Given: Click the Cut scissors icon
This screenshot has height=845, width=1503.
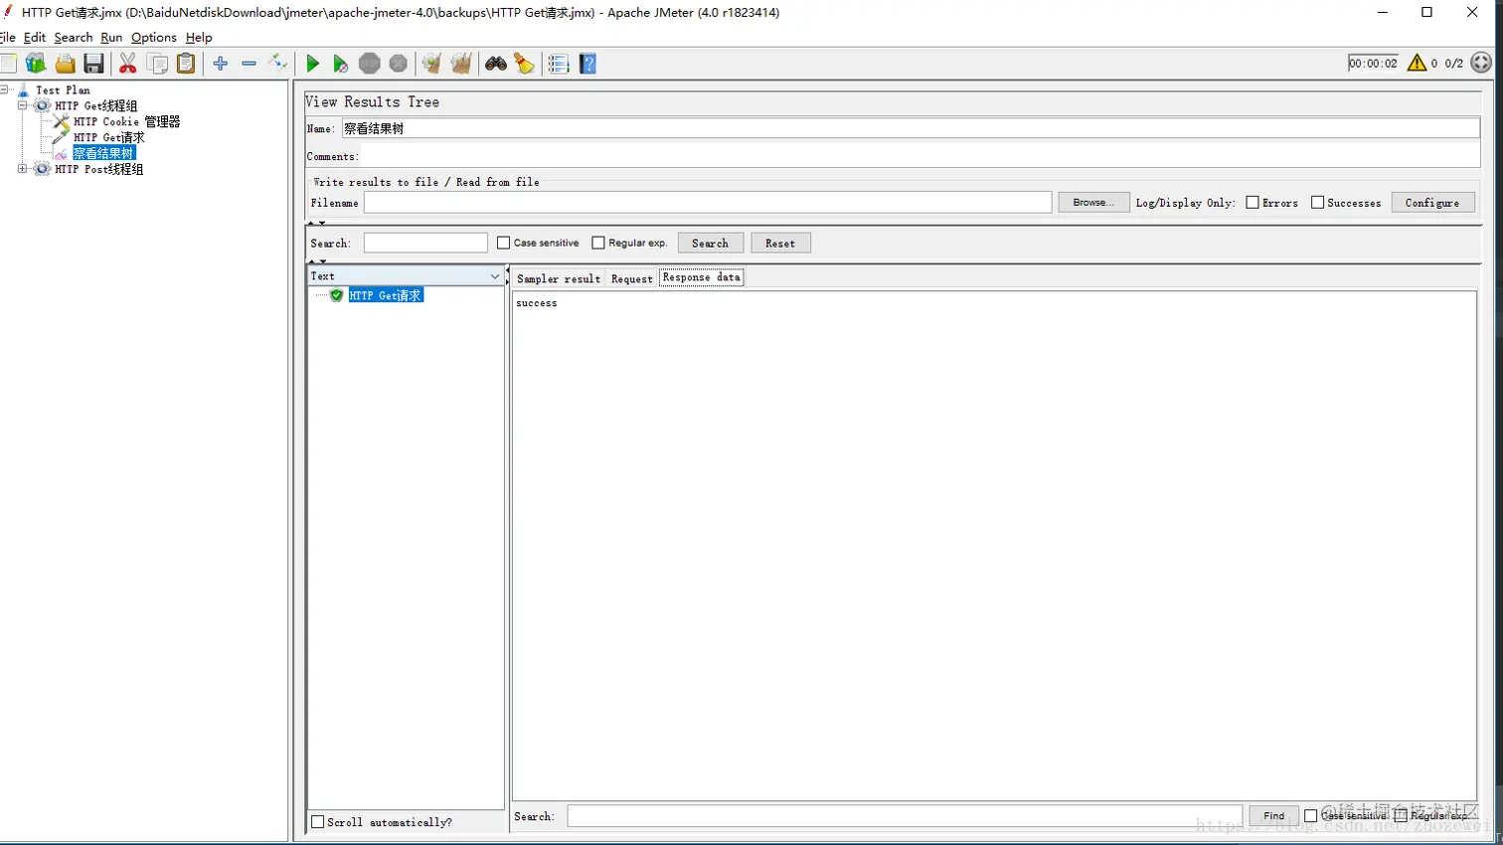Looking at the screenshot, I should (128, 64).
